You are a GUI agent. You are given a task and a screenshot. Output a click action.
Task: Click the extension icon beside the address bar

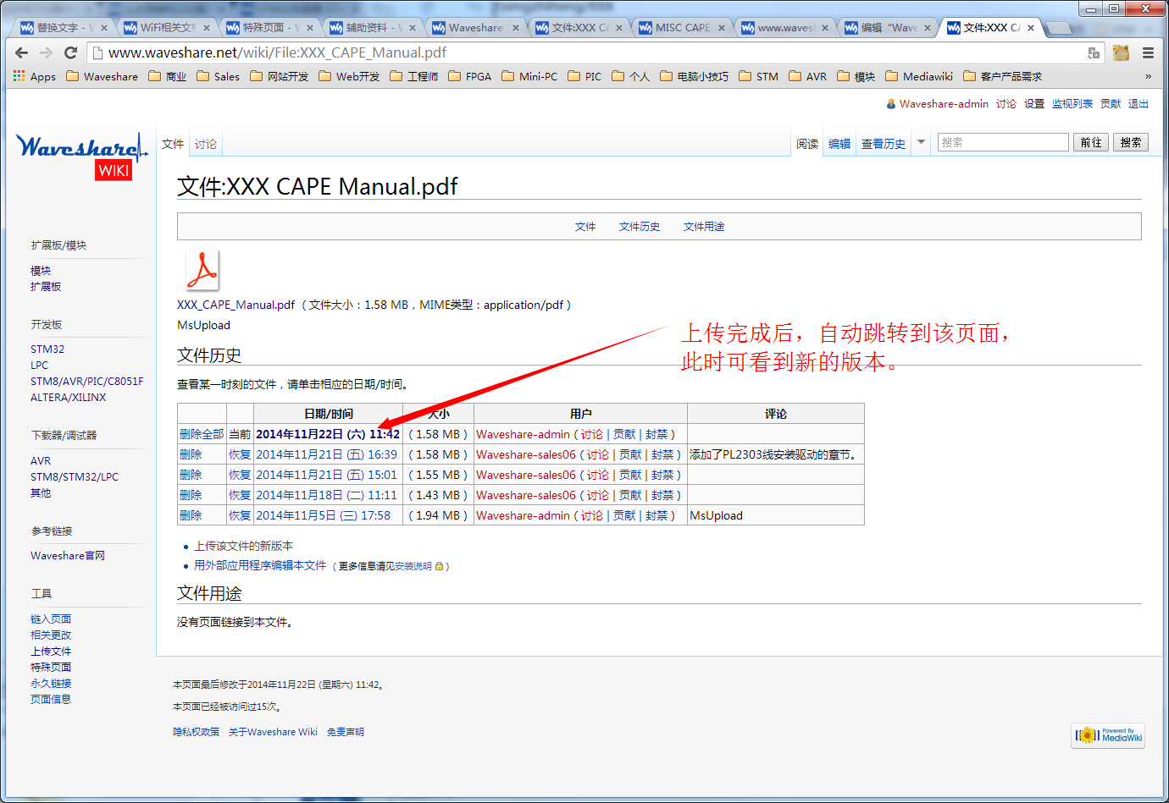[x=1121, y=52]
